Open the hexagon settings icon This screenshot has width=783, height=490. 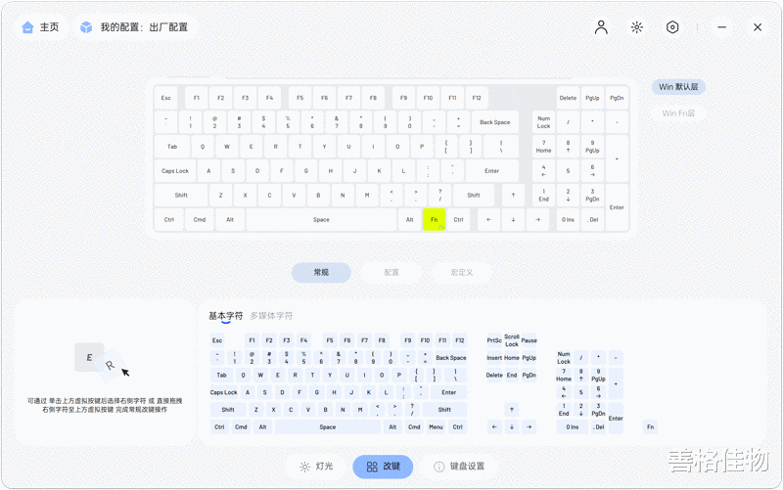(672, 27)
